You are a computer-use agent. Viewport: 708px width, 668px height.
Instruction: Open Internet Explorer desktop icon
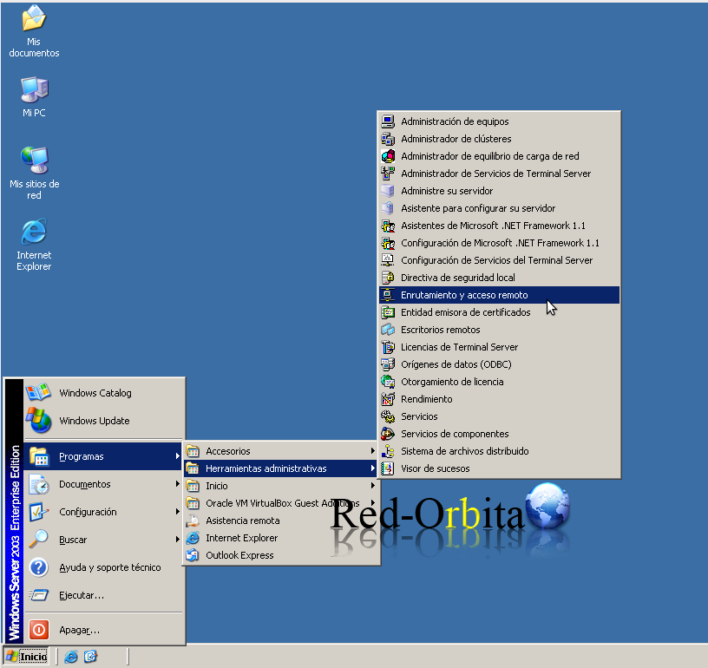(34, 246)
